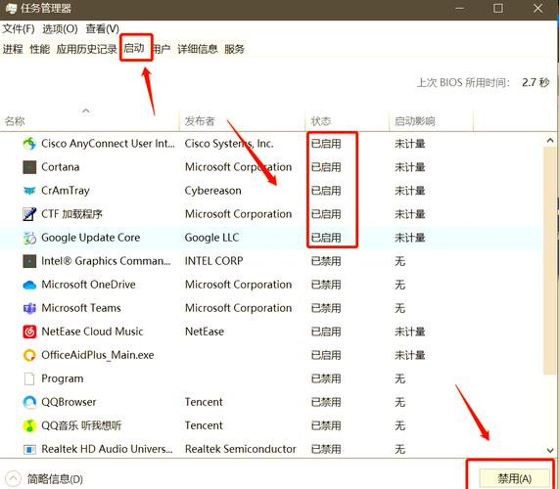Viewport: 559px width, 489px height.
Task: Click the Microsoft OneDrive cloud icon
Action: tap(29, 285)
